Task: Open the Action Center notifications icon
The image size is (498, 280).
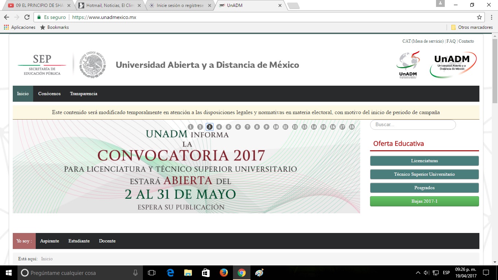Action: [x=486, y=273]
